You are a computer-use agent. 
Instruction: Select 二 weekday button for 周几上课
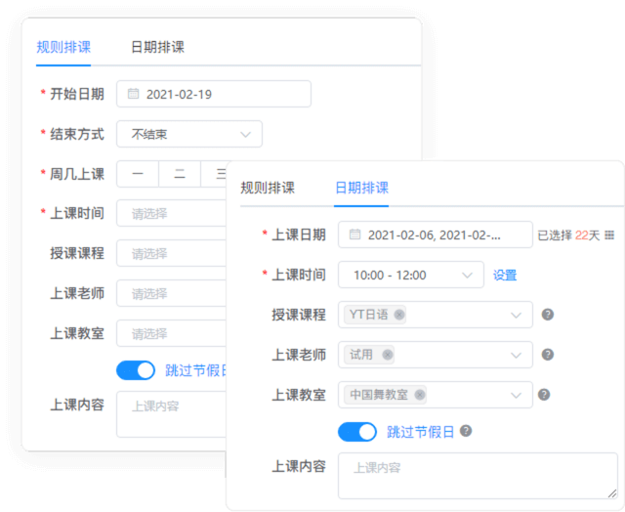pyautogui.click(x=180, y=174)
